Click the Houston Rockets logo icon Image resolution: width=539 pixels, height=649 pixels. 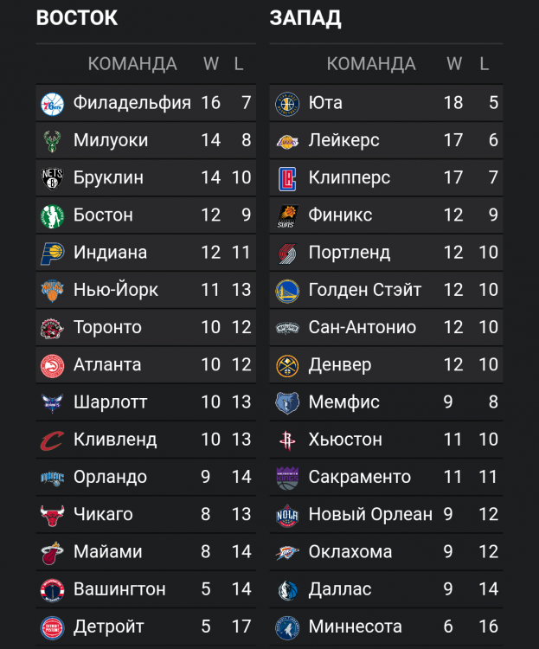click(287, 440)
